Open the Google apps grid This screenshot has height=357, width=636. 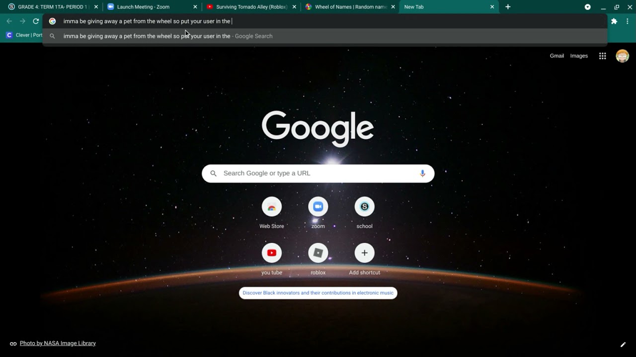coord(603,56)
